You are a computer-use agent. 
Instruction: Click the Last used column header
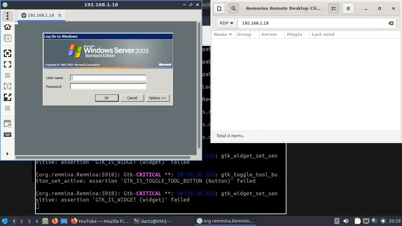pyautogui.click(x=355, y=35)
